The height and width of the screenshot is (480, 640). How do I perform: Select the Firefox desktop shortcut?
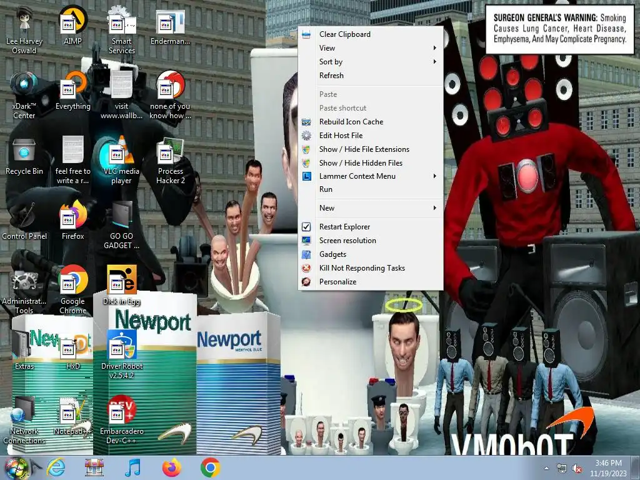tap(72, 221)
